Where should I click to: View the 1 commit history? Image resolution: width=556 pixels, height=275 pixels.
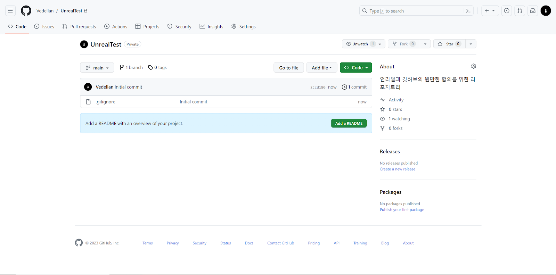354,87
